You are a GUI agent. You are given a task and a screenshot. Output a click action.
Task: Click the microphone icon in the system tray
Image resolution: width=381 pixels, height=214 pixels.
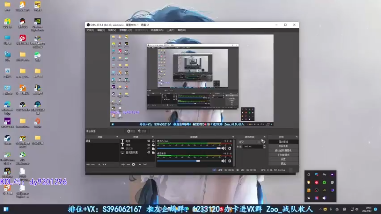coord(331,209)
